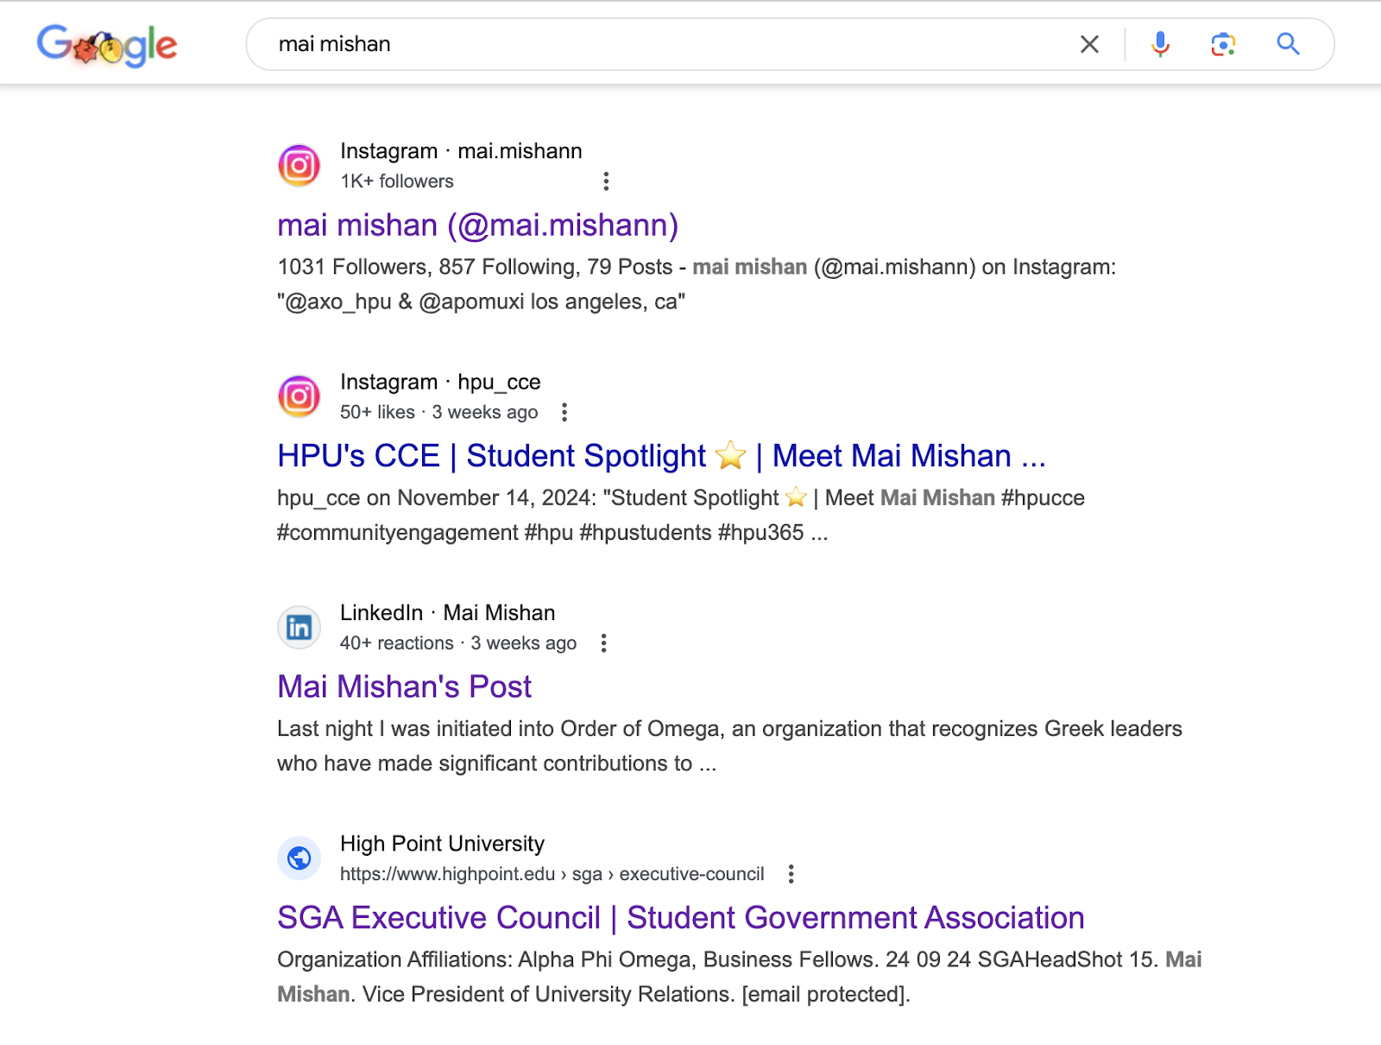This screenshot has height=1045, width=1381.
Task: Open more options for the hpu_cce result
Action: (564, 412)
